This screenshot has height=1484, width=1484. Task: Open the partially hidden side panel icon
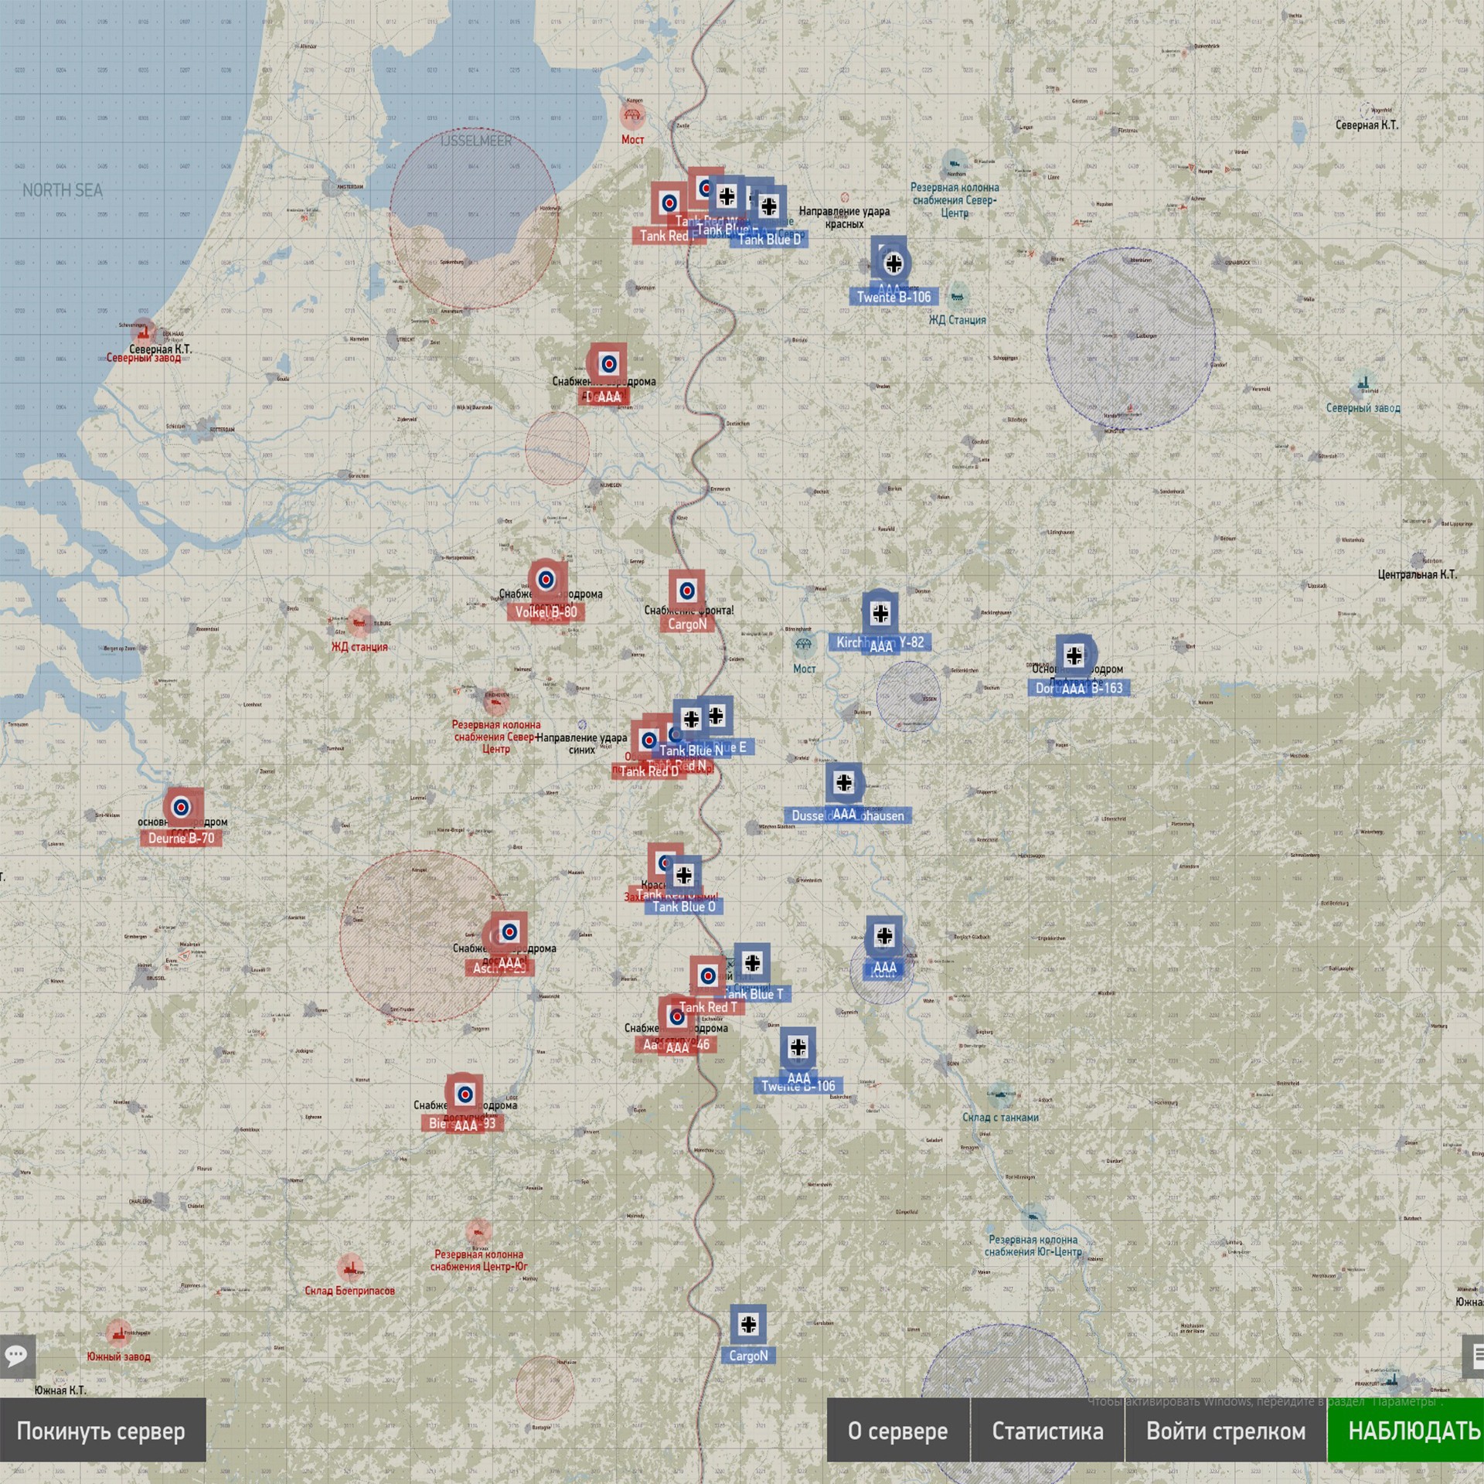click(1473, 1355)
